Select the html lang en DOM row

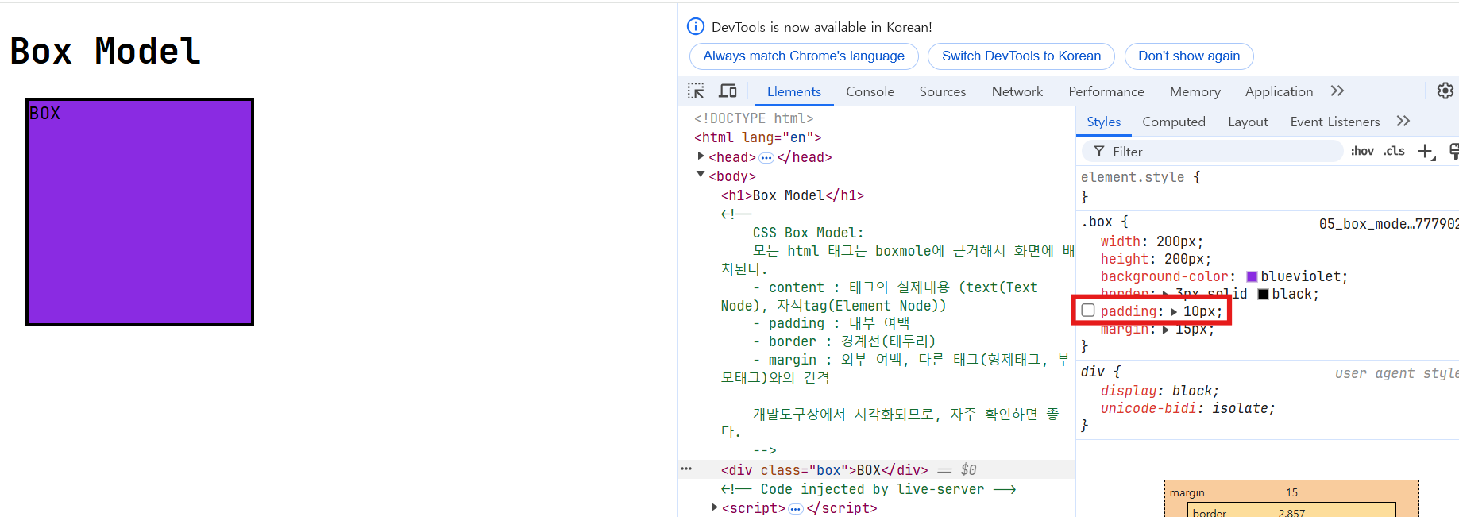pyautogui.click(x=758, y=137)
